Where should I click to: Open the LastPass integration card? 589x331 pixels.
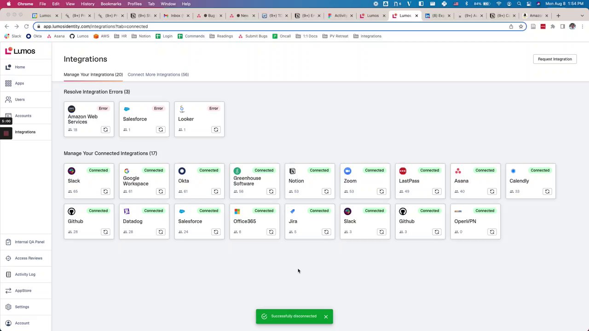click(x=420, y=181)
